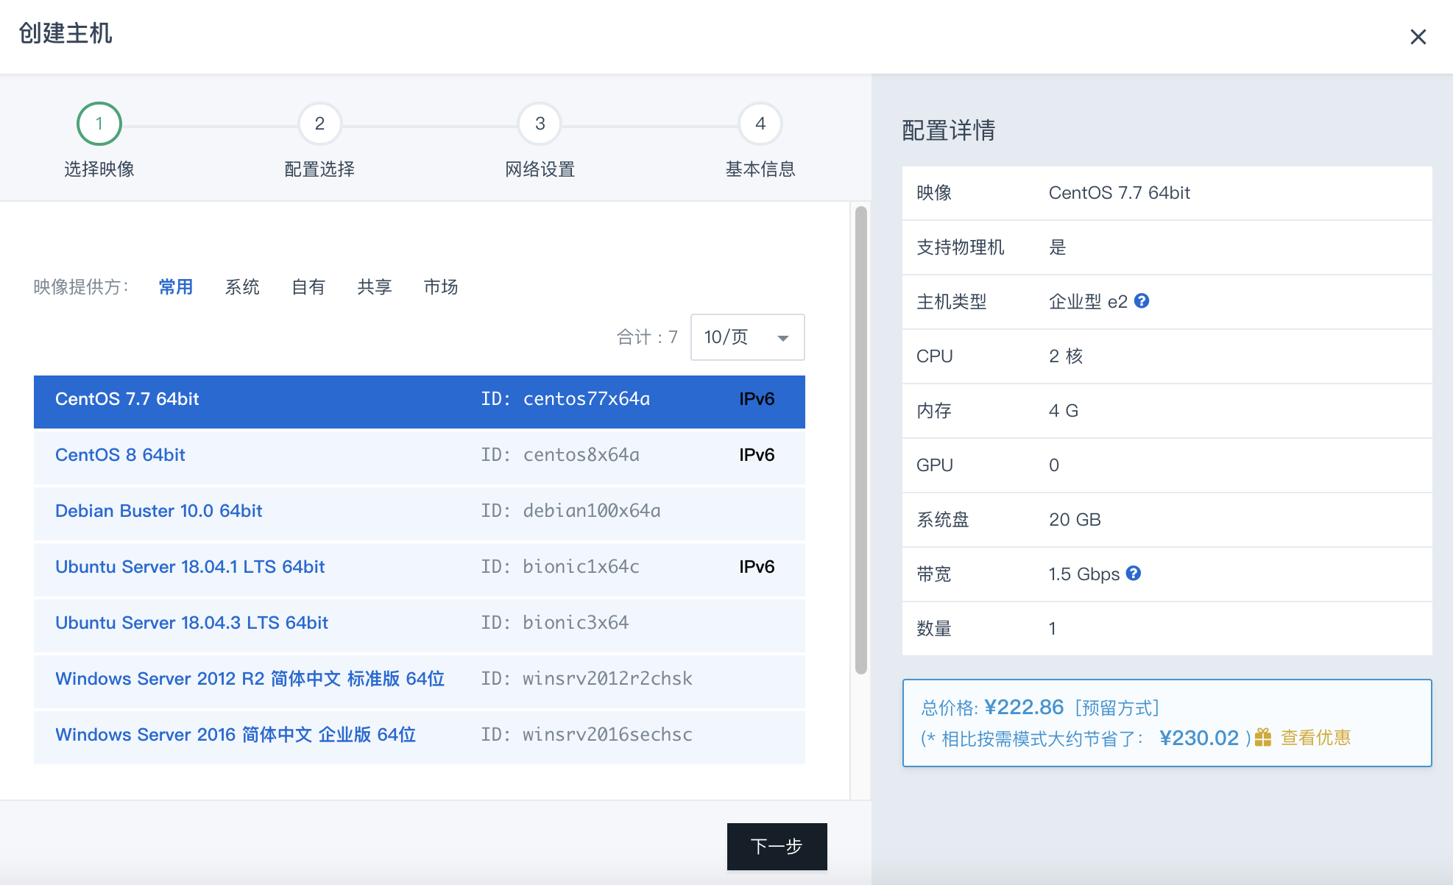
Task: Click the image list vertical scrollbar
Action: coord(860,440)
